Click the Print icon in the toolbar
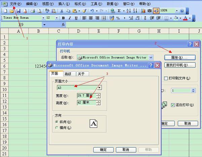Screen dimensions: 202x157 pos(33,11)
